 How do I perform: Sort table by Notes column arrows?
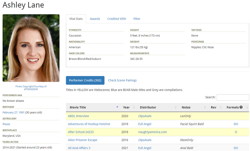point(205,108)
